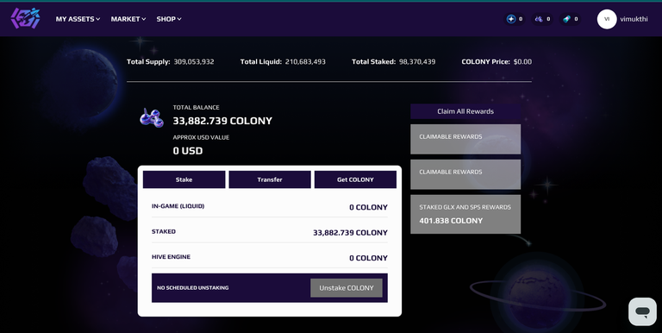The width and height of the screenshot is (662, 333).
Task: Click the TOTAL BALANCE label
Action: tap(196, 107)
